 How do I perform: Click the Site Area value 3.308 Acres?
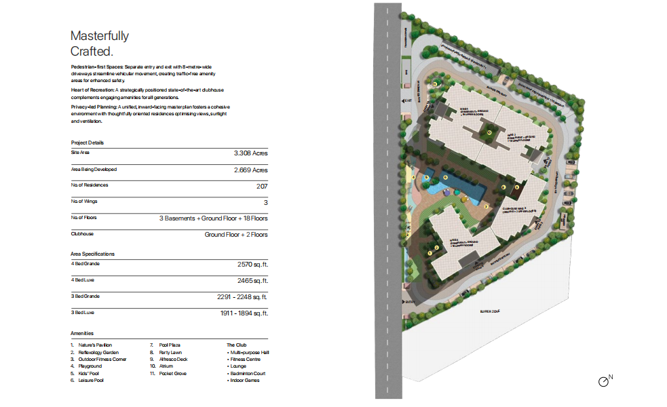click(250, 154)
